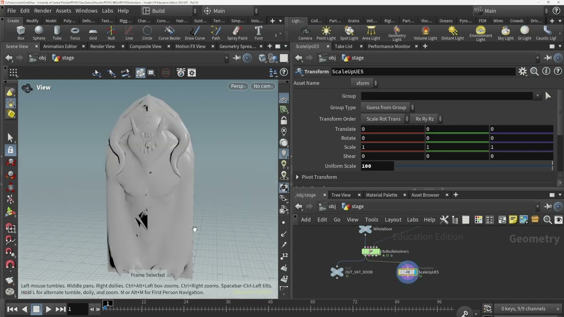
Task: Add a Camera from the lights shelf
Action: click(305, 33)
